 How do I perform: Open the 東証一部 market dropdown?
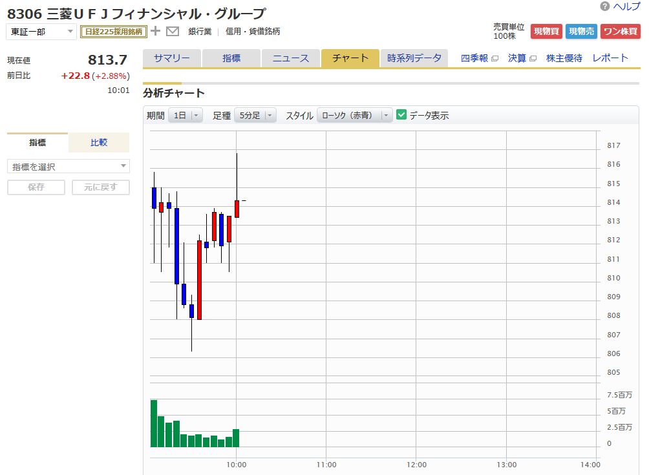tap(41, 32)
